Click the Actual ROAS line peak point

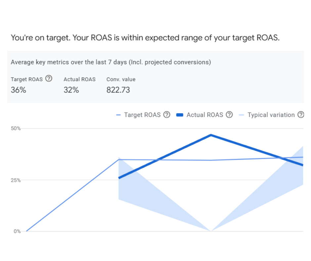coord(211,135)
